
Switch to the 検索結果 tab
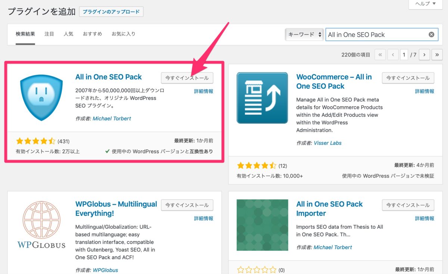click(x=25, y=34)
